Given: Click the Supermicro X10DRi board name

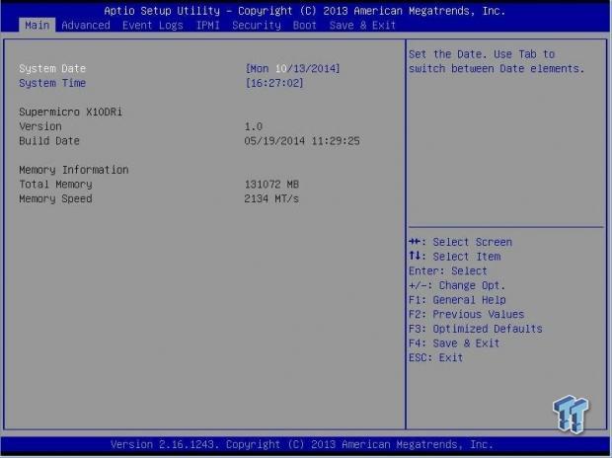Looking at the screenshot, I should pos(71,113).
